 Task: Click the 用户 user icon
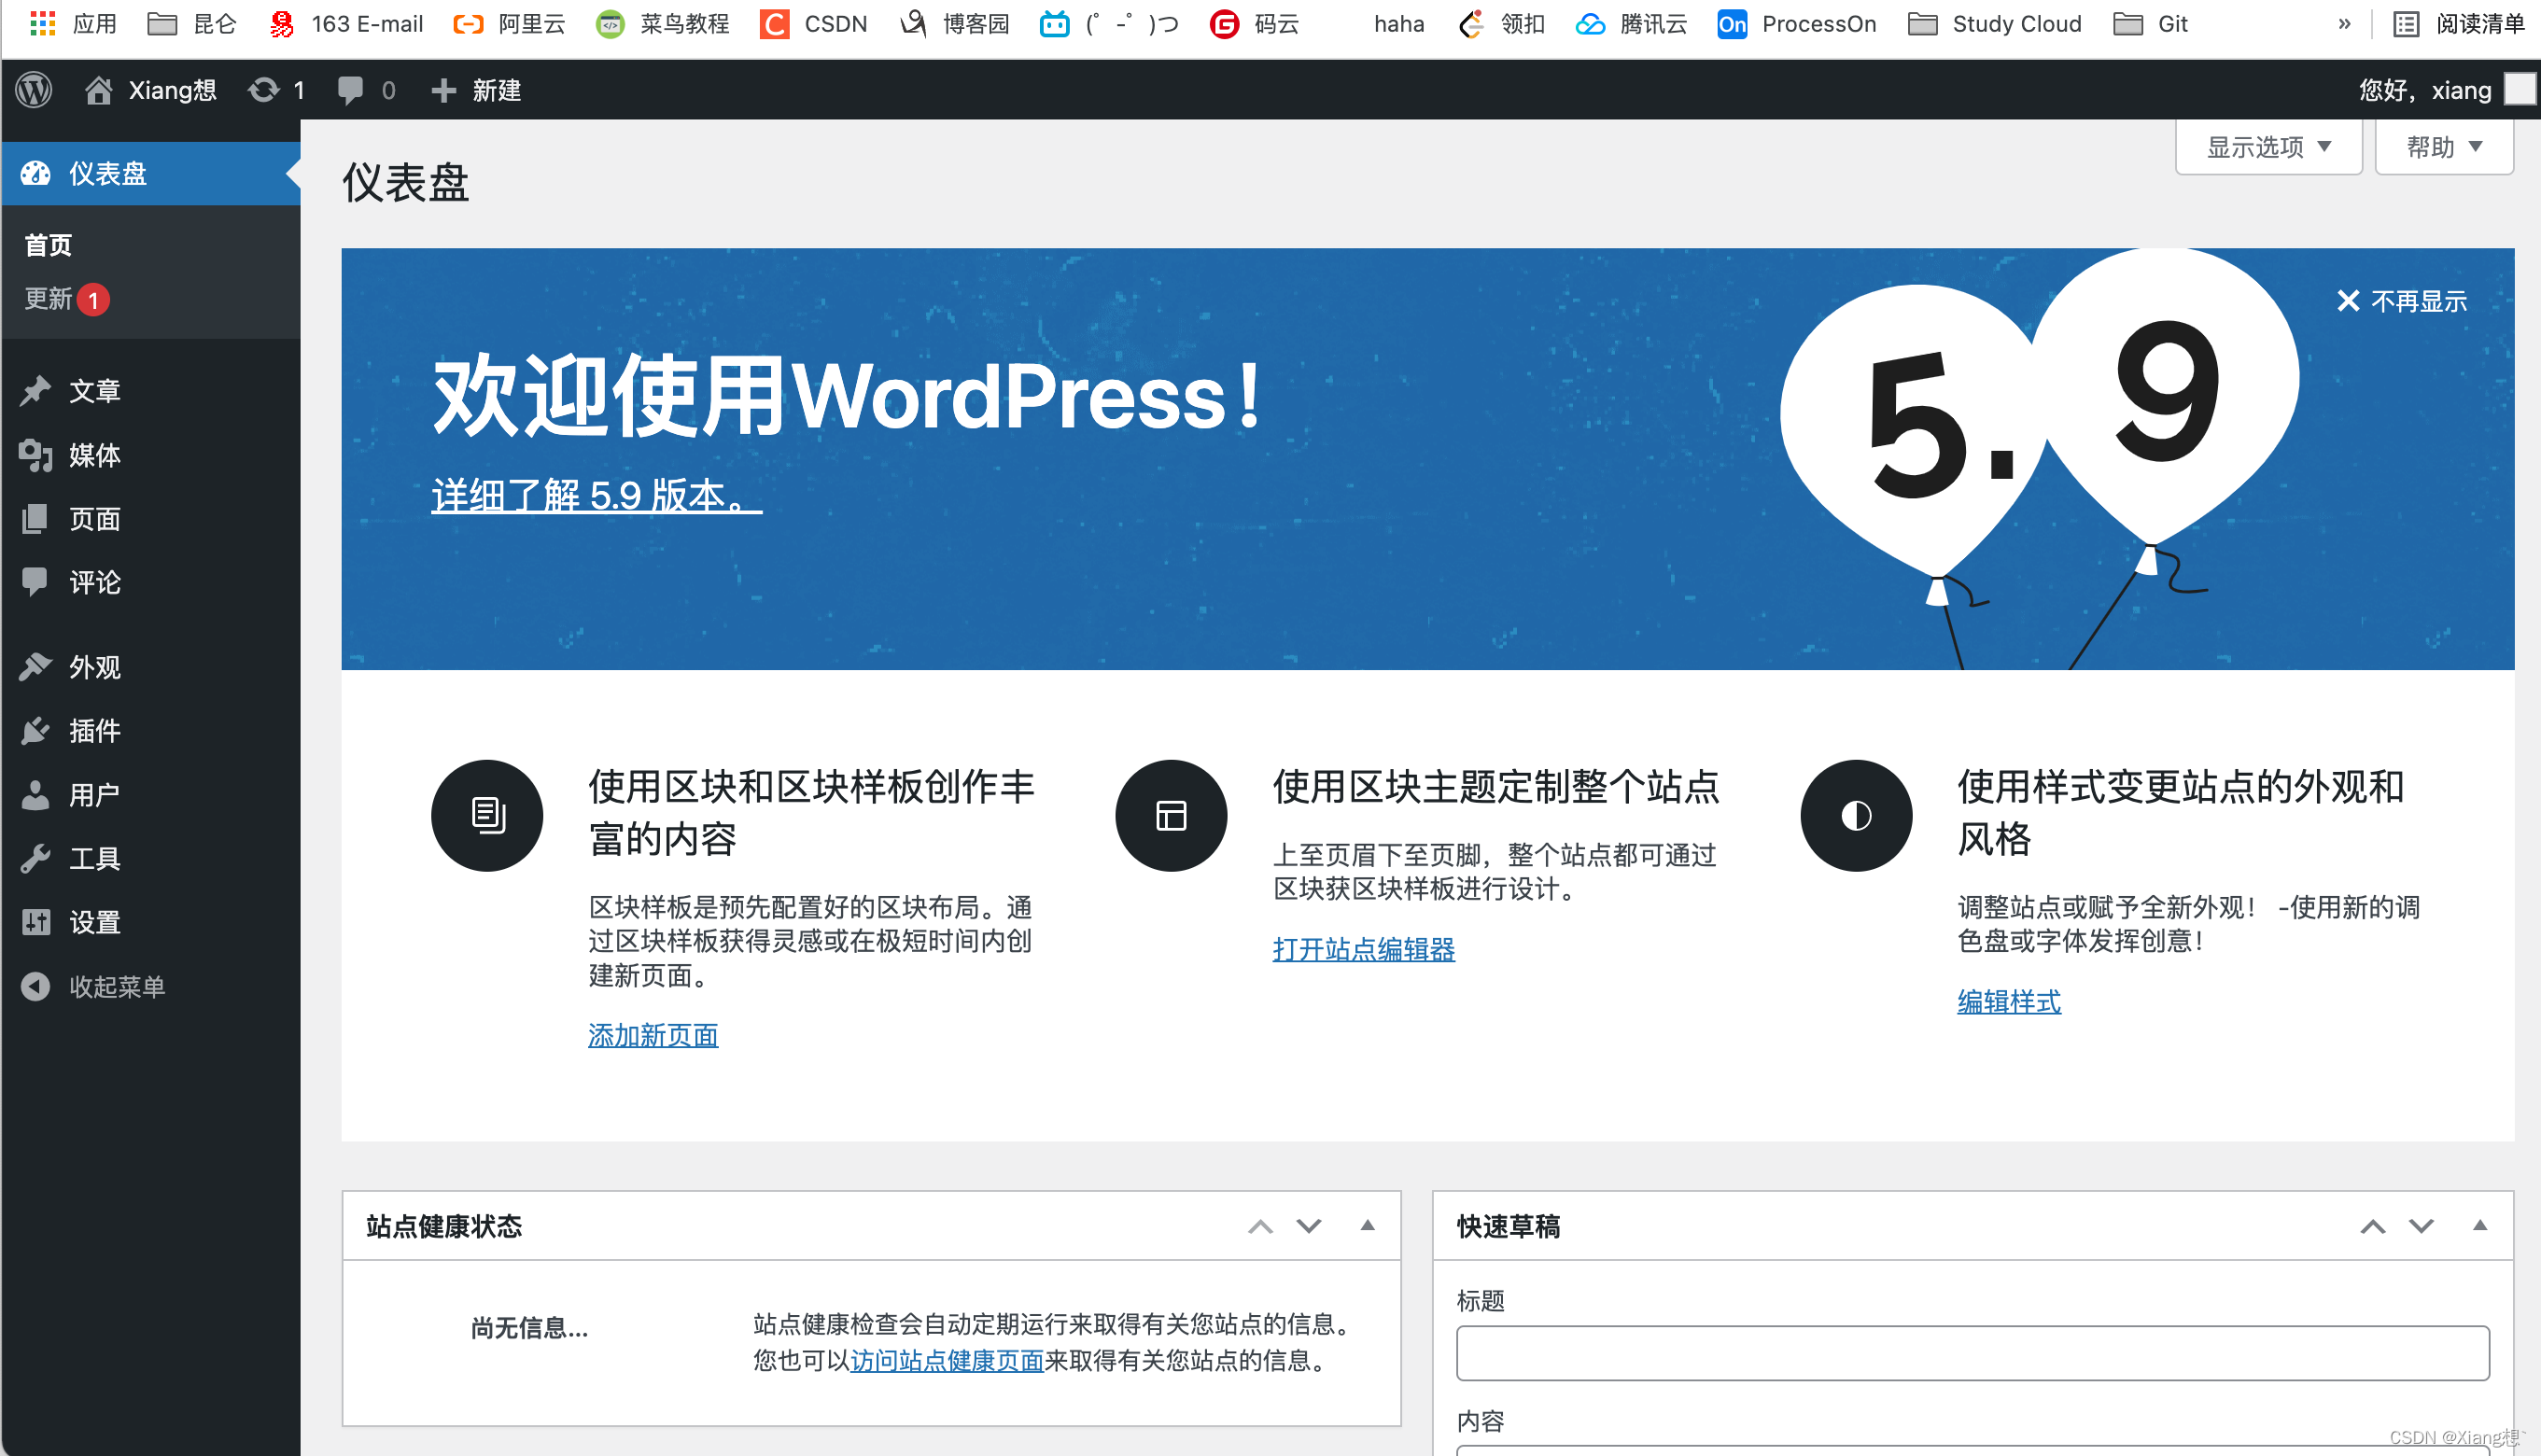coord(35,794)
